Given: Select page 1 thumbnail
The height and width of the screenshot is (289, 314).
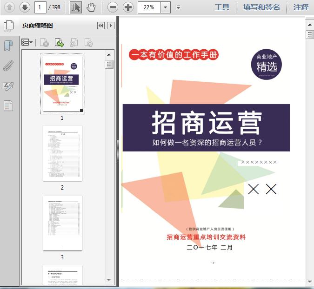Looking at the screenshot, I should click(x=62, y=84).
